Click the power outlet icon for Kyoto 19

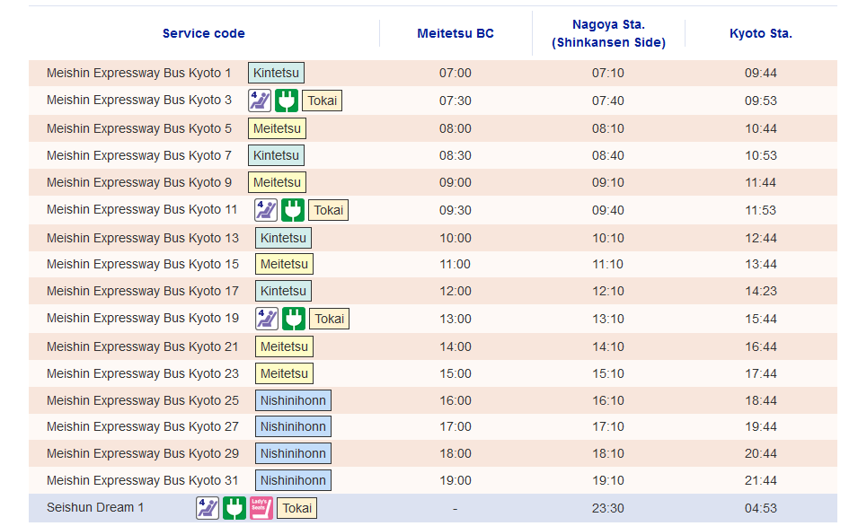point(294,319)
